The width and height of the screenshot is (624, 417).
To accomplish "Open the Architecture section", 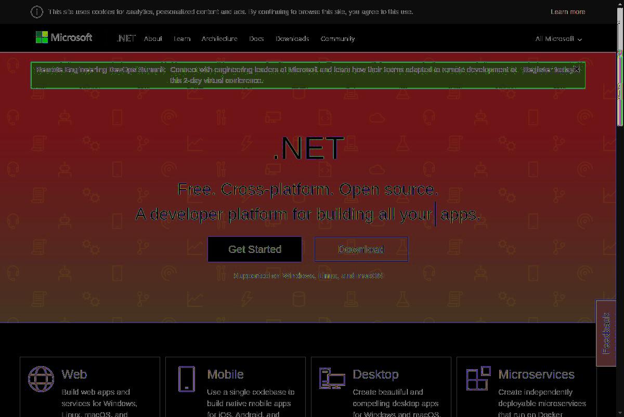I will click(x=219, y=39).
